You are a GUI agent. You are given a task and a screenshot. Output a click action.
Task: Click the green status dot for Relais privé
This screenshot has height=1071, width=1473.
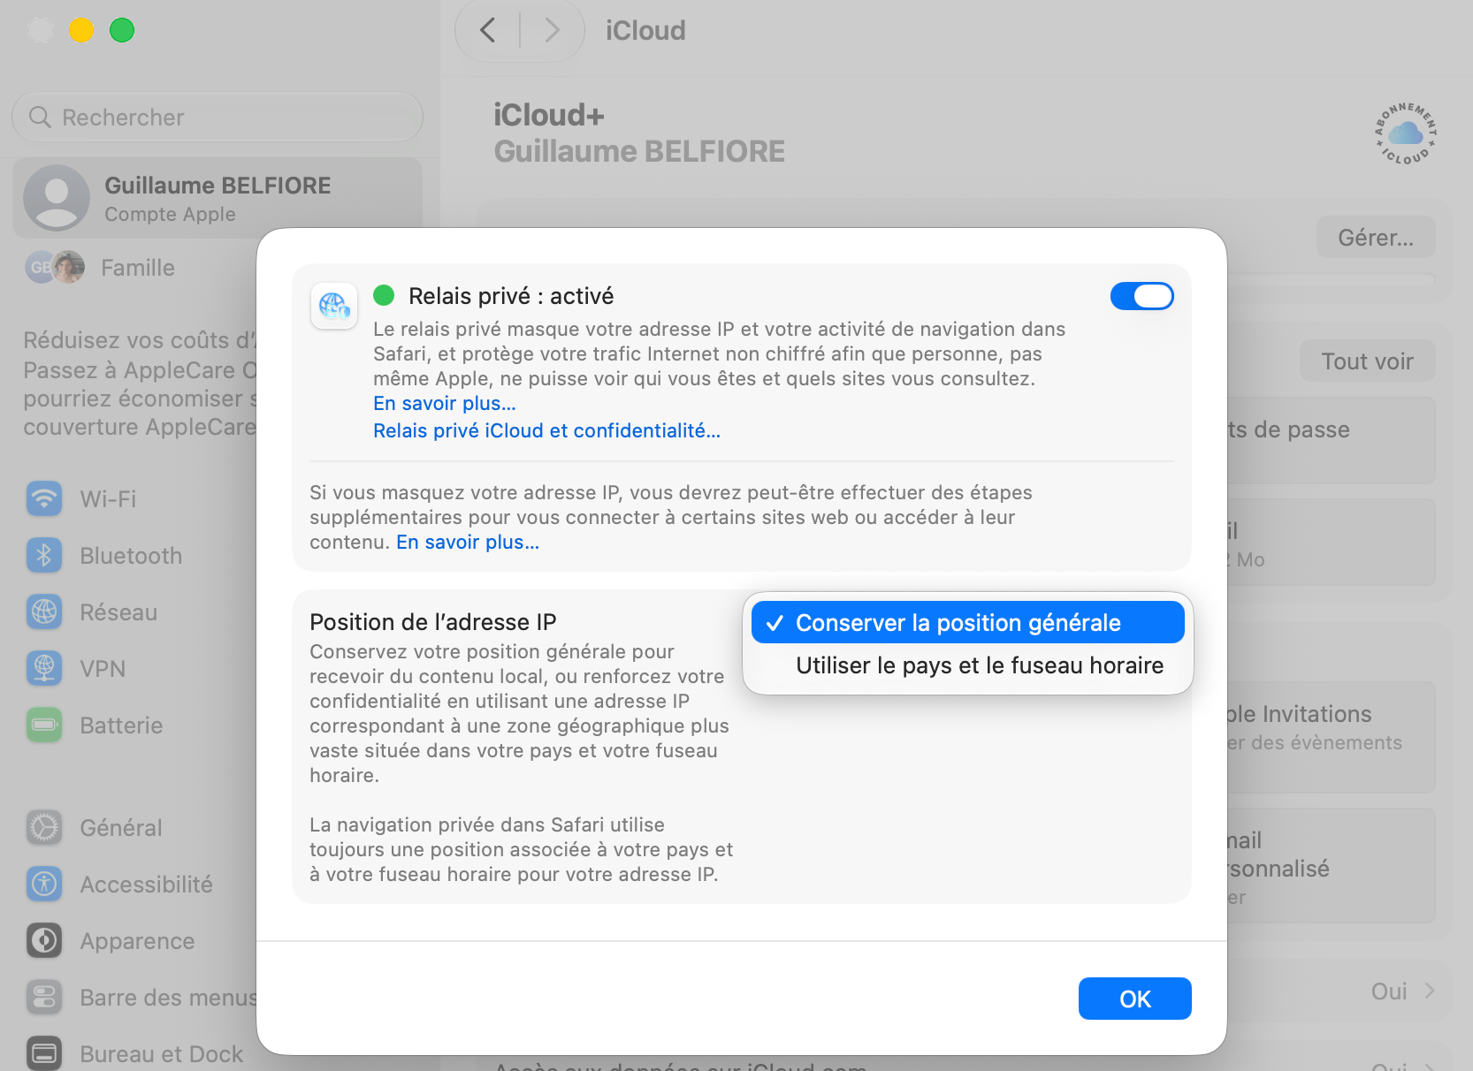click(x=384, y=295)
